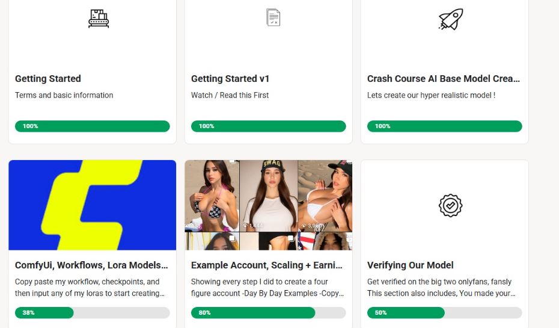Open ComfyUi, Workflows, Lora Models title
This screenshot has height=328, width=559.
(91, 265)
